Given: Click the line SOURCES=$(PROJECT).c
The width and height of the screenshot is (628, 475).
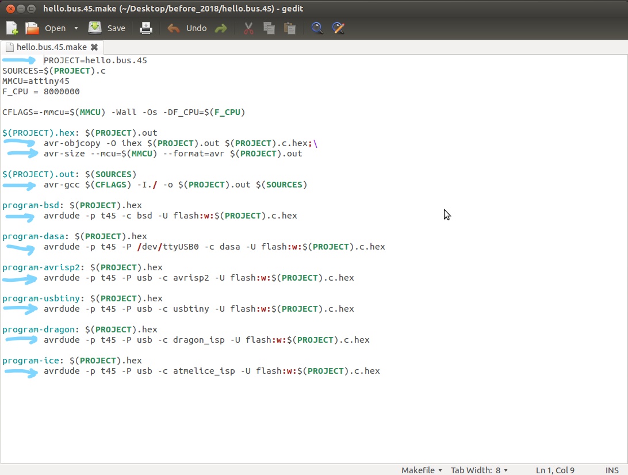Looking at the screenshot, I should click(x=54, y=71).
